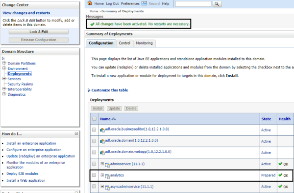Check the adf.oracle.domain.webapp row checkbox
Viewport: 294px width, 193px height.
tap(94, 152)
